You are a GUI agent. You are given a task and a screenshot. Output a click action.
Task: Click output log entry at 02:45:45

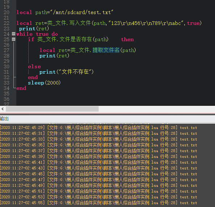[99, 174]
